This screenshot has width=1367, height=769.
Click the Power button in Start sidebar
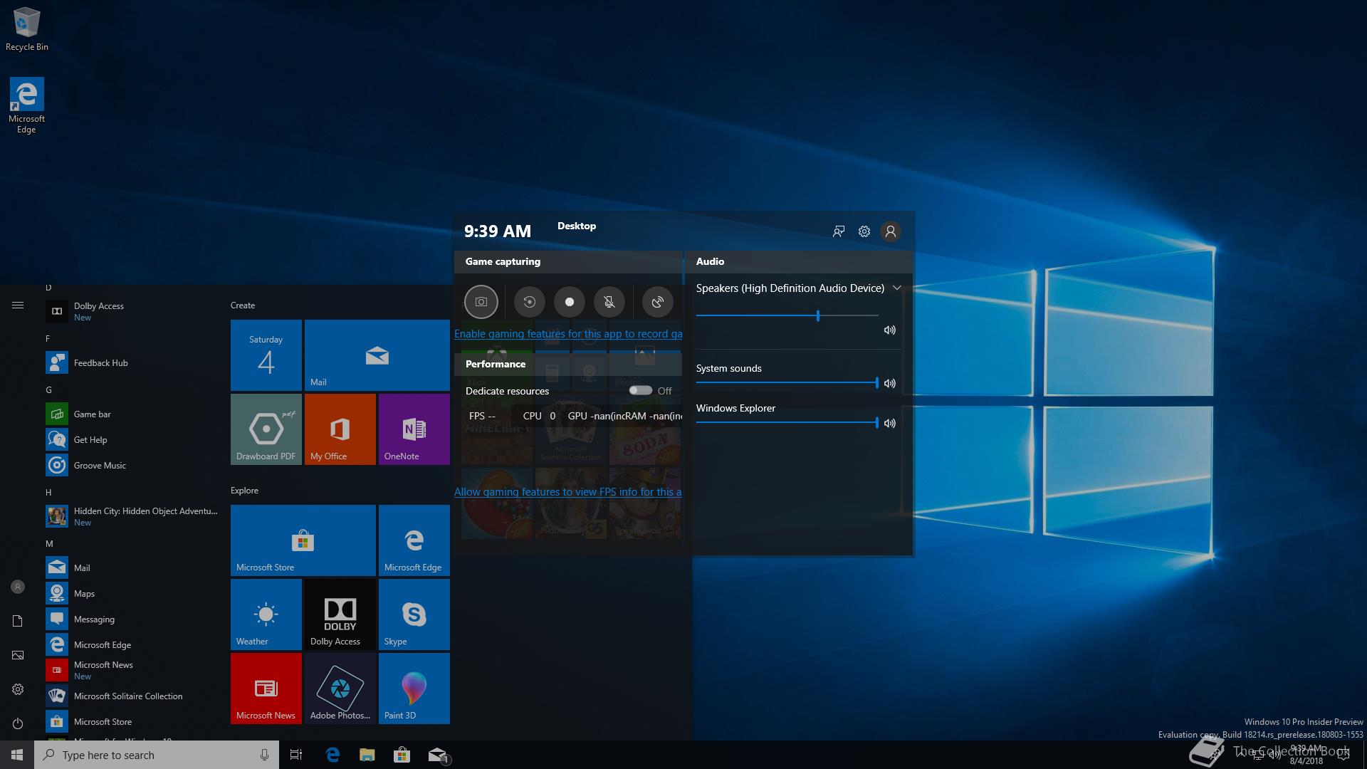pos(18,723)
